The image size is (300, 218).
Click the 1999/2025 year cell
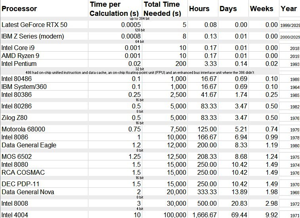click(x=290, y=25)
